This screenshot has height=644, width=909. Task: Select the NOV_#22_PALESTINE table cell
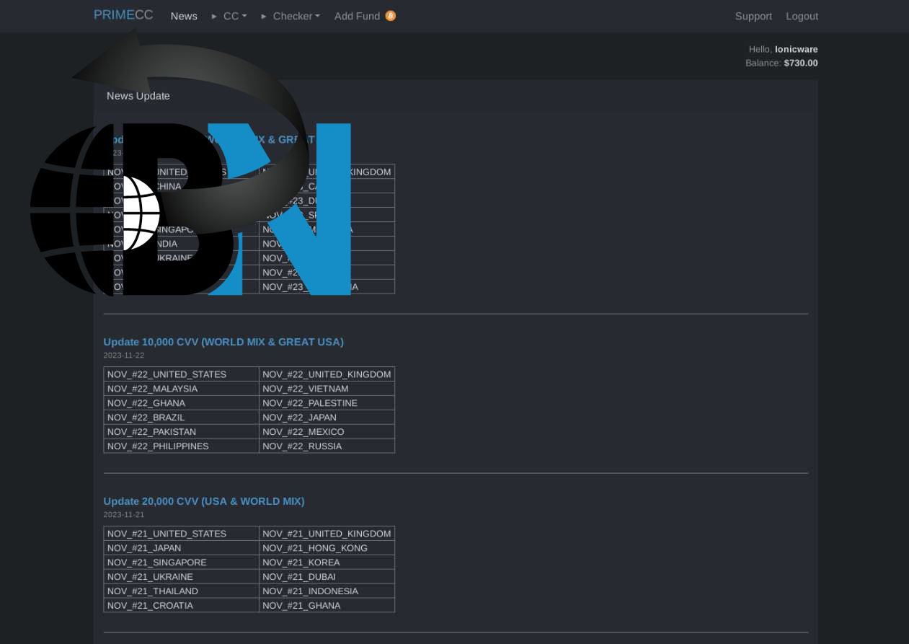[x=310, y=403]
